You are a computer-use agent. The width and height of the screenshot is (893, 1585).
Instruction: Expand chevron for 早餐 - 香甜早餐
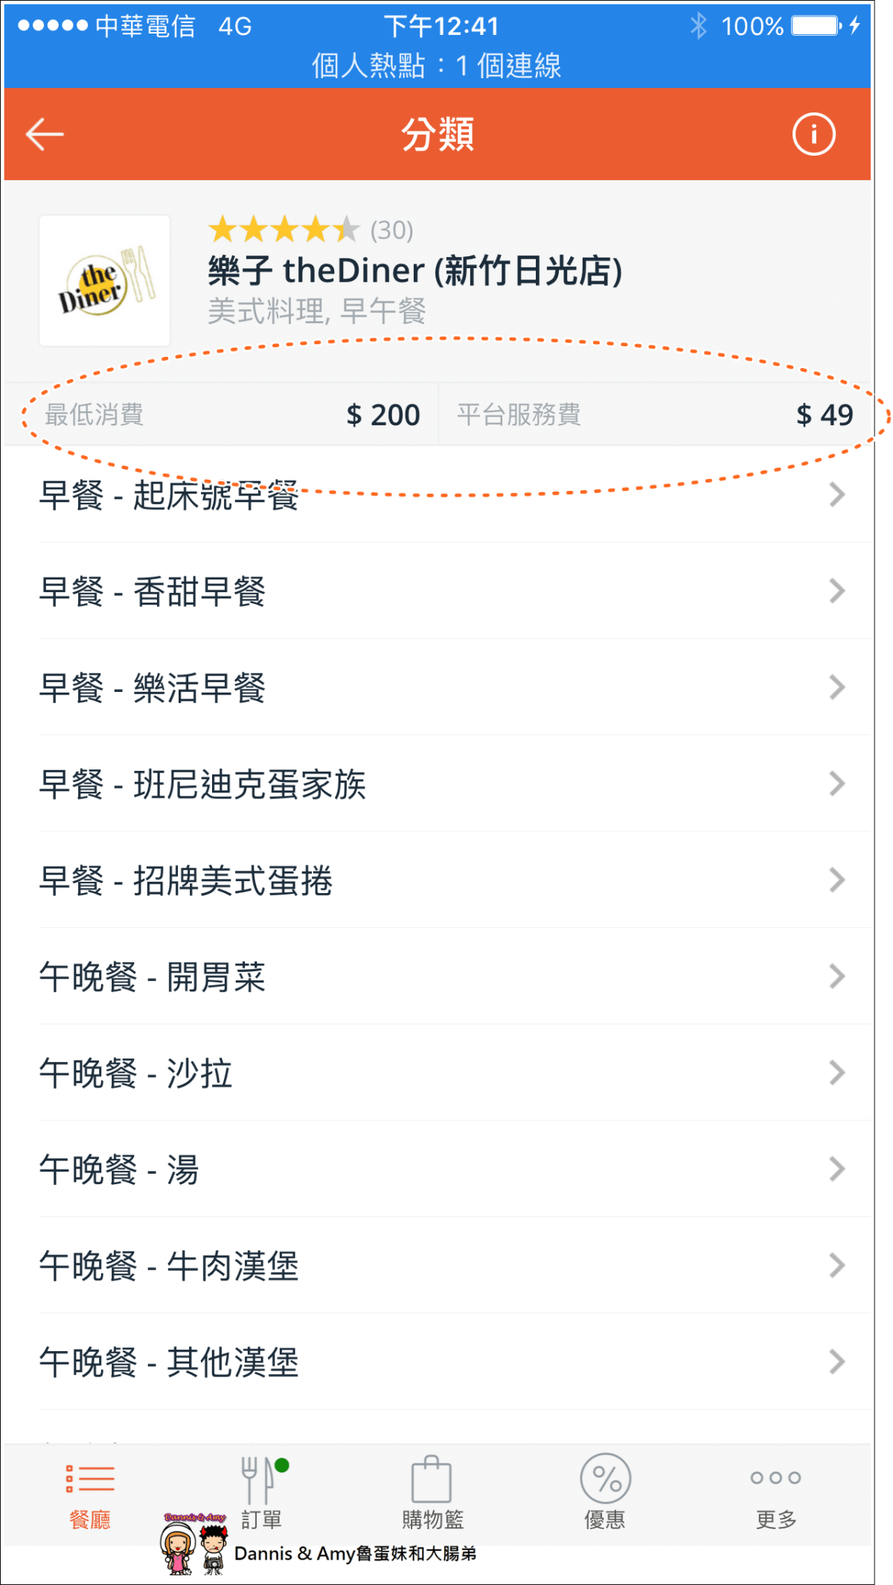pos(837,591)
